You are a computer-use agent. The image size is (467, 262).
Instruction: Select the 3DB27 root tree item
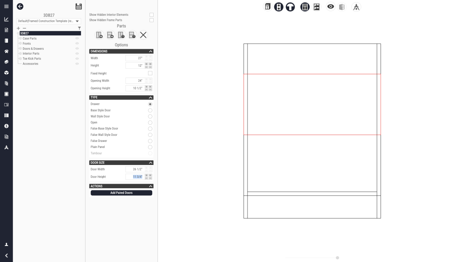point(50,33)
